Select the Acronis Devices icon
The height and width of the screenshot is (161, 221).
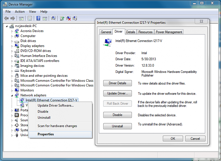[17, 31]
